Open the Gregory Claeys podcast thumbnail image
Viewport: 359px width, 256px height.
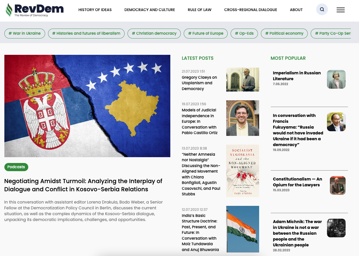click(243, 79)
